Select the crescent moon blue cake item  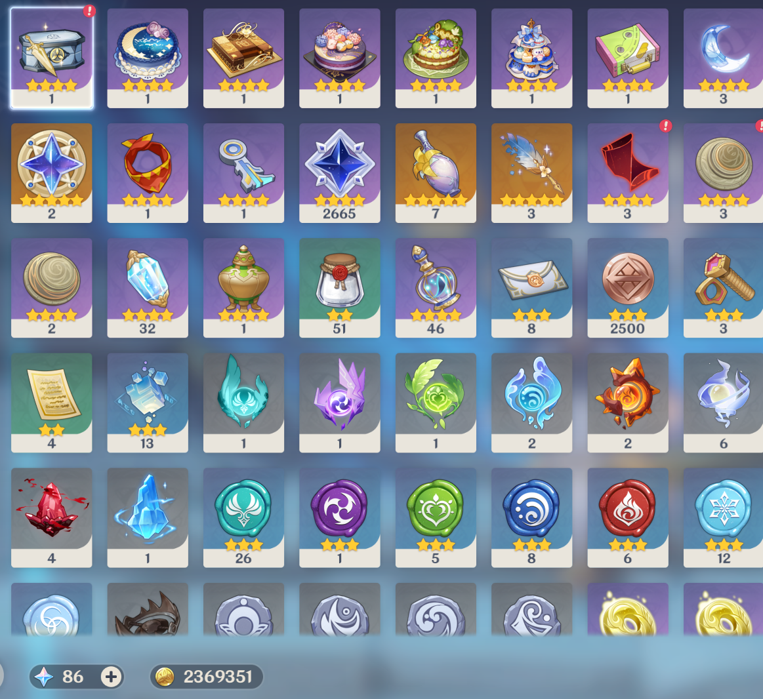[148, 58]
